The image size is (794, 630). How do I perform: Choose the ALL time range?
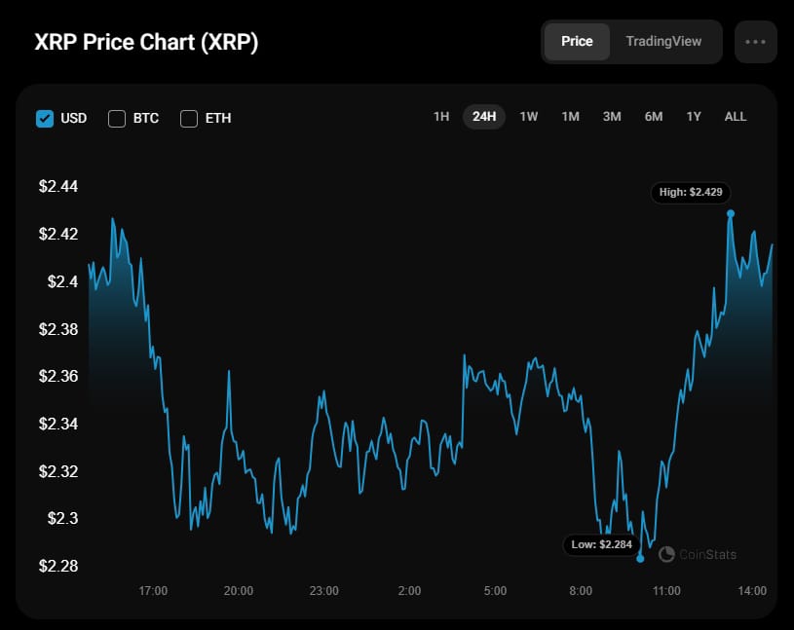click(736, 117)
